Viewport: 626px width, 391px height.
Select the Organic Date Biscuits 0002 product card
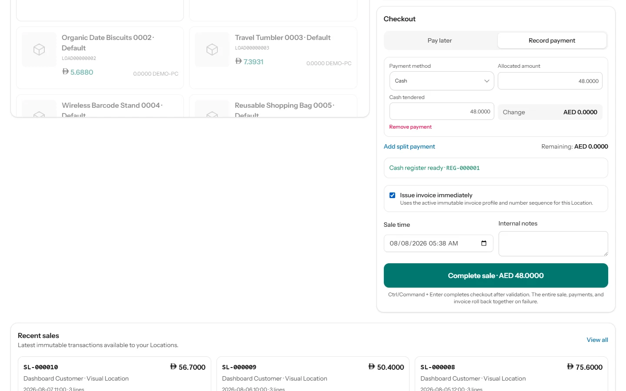[100, 58]
